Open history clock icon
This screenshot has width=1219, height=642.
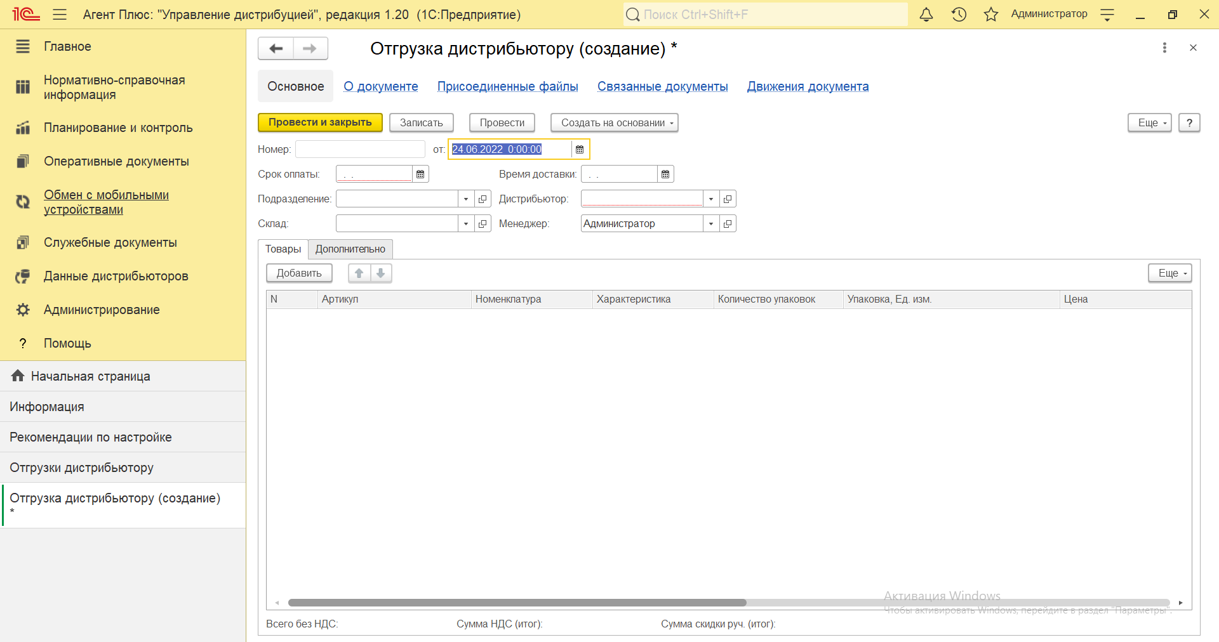(x=959, y=14)
